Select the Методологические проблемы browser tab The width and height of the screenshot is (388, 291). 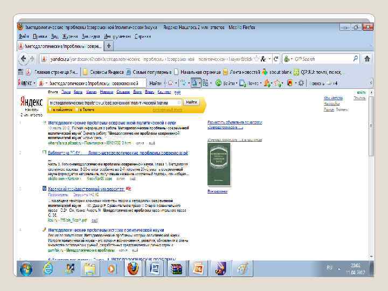[x=60, y=46]
